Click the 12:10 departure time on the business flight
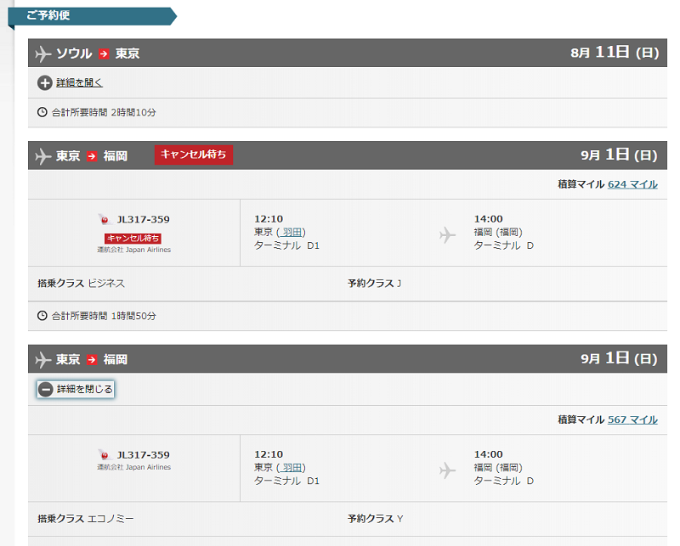This screenshot has height=546, width=680. (269, 219)
